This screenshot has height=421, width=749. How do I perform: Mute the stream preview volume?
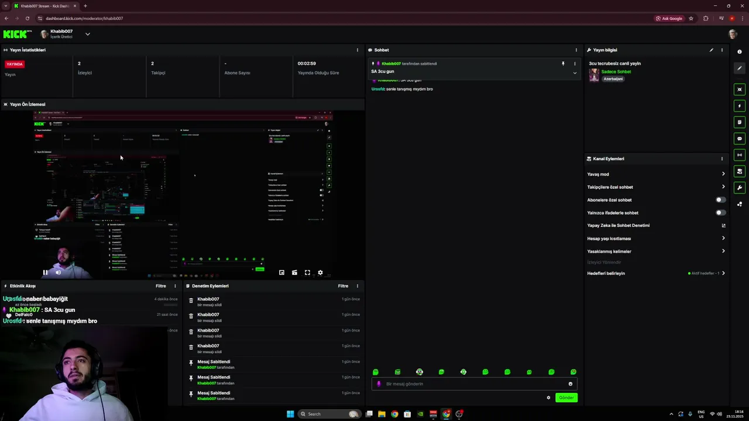pyautogui.click(x=58, y=272)
